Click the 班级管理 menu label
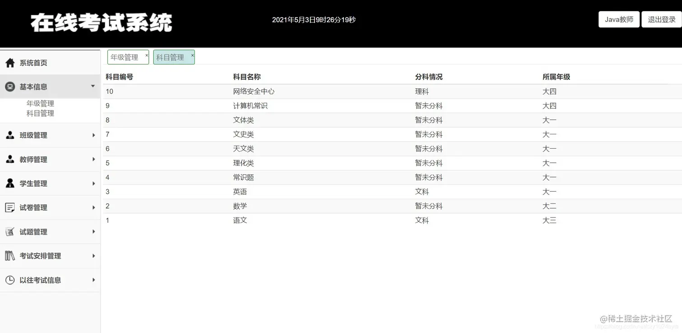The image size is (682, 333). pos(33,135)
